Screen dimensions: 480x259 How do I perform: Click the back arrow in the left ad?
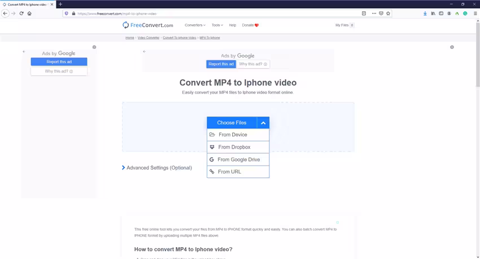coord(24,52)
